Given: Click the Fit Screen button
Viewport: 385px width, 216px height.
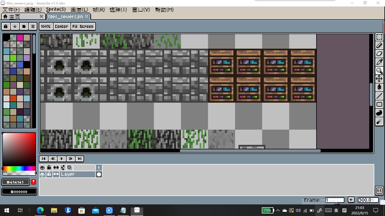Looking at the screenshot, I should pyautogui.click(x=83, y=26).
